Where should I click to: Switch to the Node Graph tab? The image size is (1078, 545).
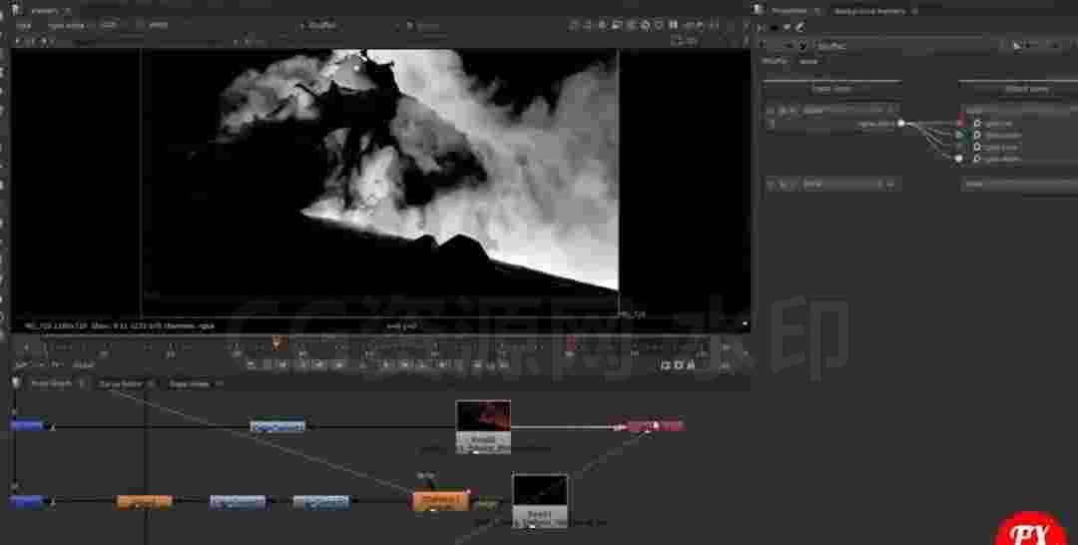[x=52, y=384]
